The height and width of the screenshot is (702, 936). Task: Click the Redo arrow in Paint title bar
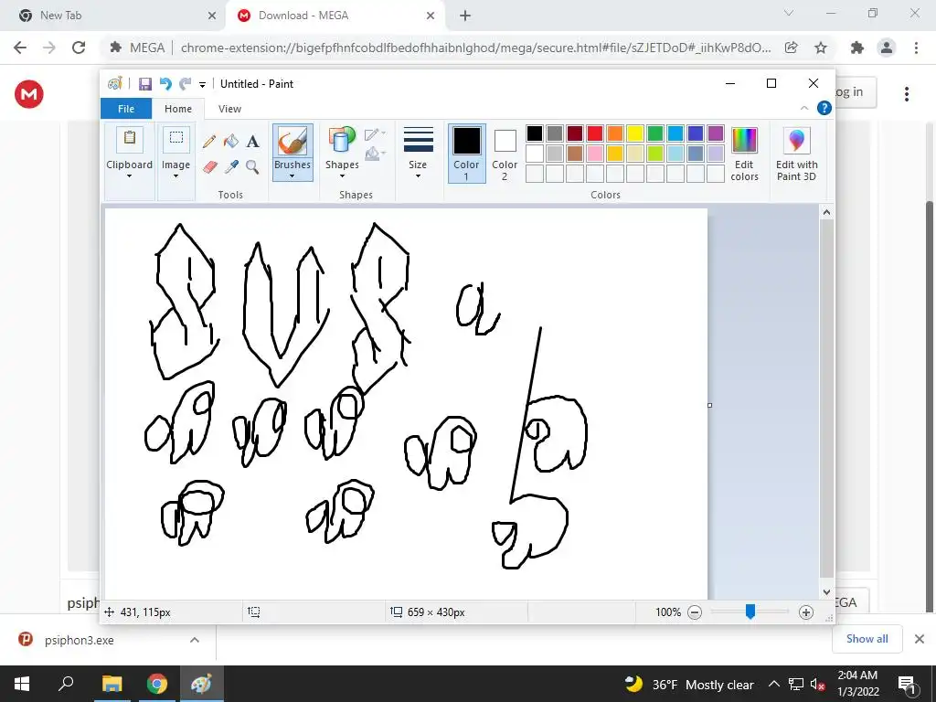[186, 84]
